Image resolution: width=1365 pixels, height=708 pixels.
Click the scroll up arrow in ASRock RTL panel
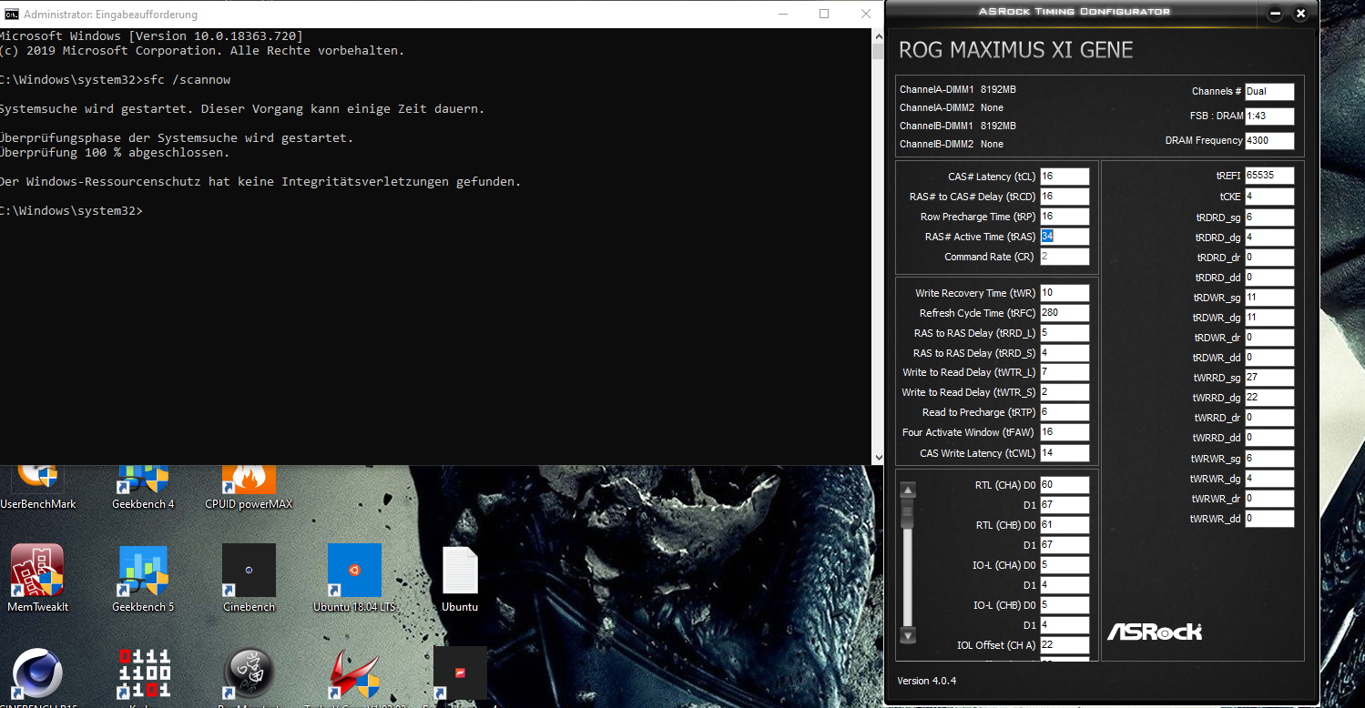pyautogui.click(x=908, y=490)
